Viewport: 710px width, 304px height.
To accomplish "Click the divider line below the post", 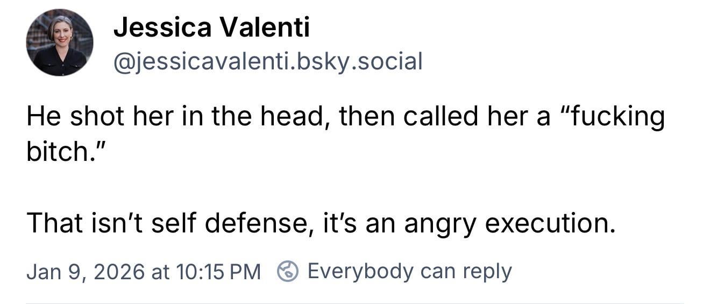I will point(355,303).
